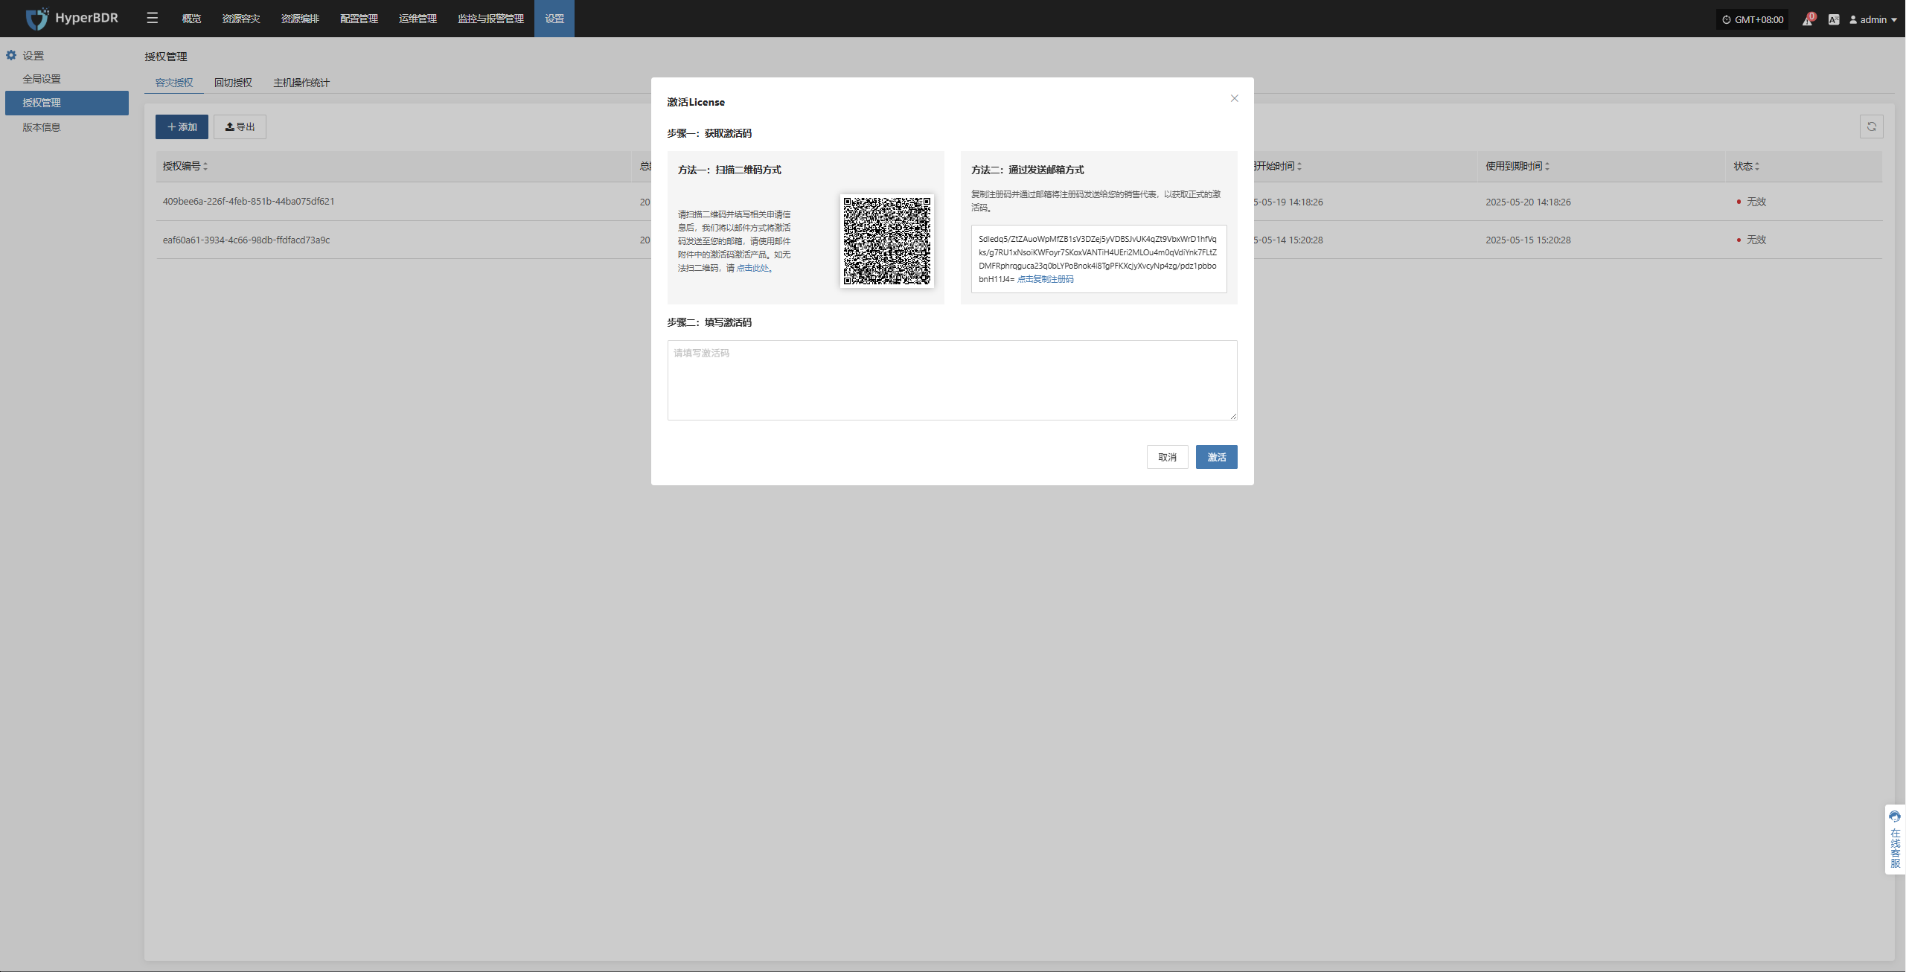Click the 导出 export button
The height and width of the screenshot is (972, 1906).
click(x=240, y=127)
